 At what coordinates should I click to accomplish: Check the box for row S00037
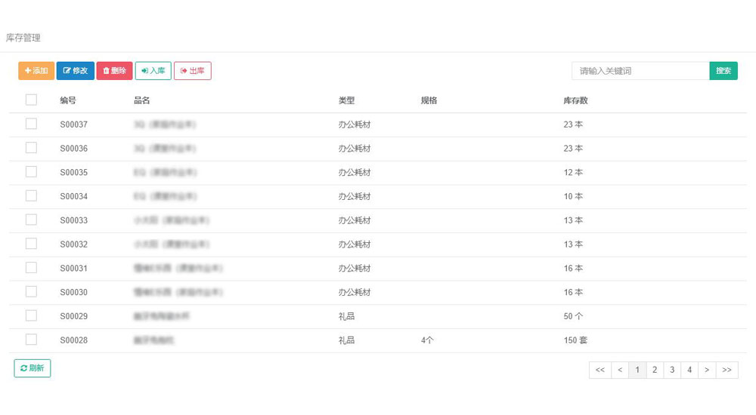pyautogui.click(x=31, y=124)
